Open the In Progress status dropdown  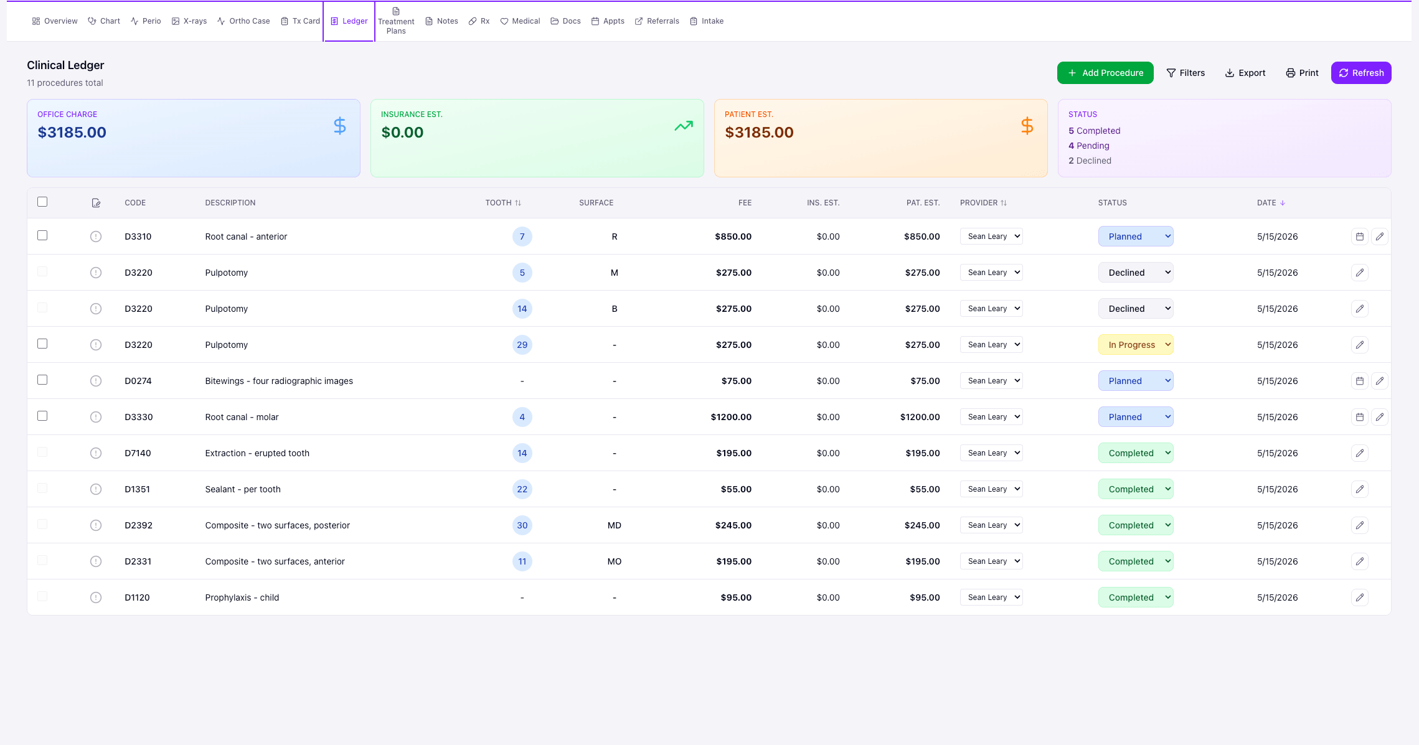(1136, 345)
